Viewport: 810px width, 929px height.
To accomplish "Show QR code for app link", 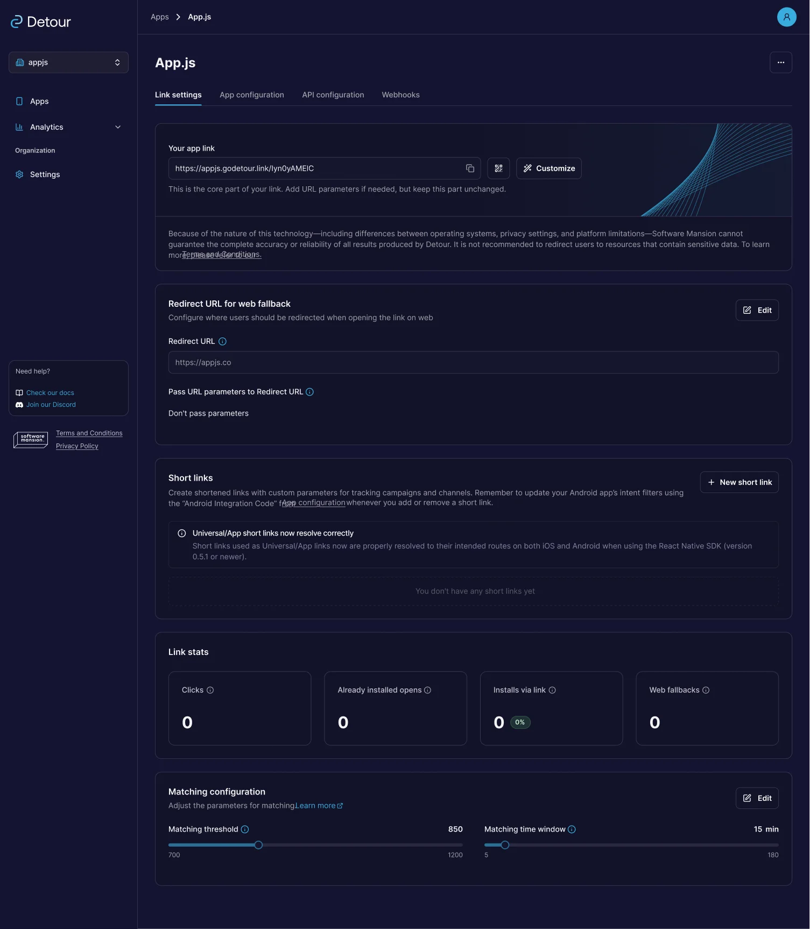I will pos(498,168).
